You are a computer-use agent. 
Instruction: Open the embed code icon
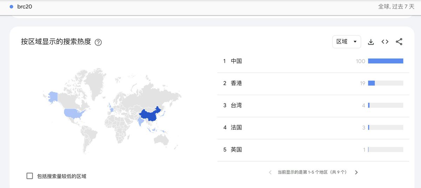(x=385, y=42)
